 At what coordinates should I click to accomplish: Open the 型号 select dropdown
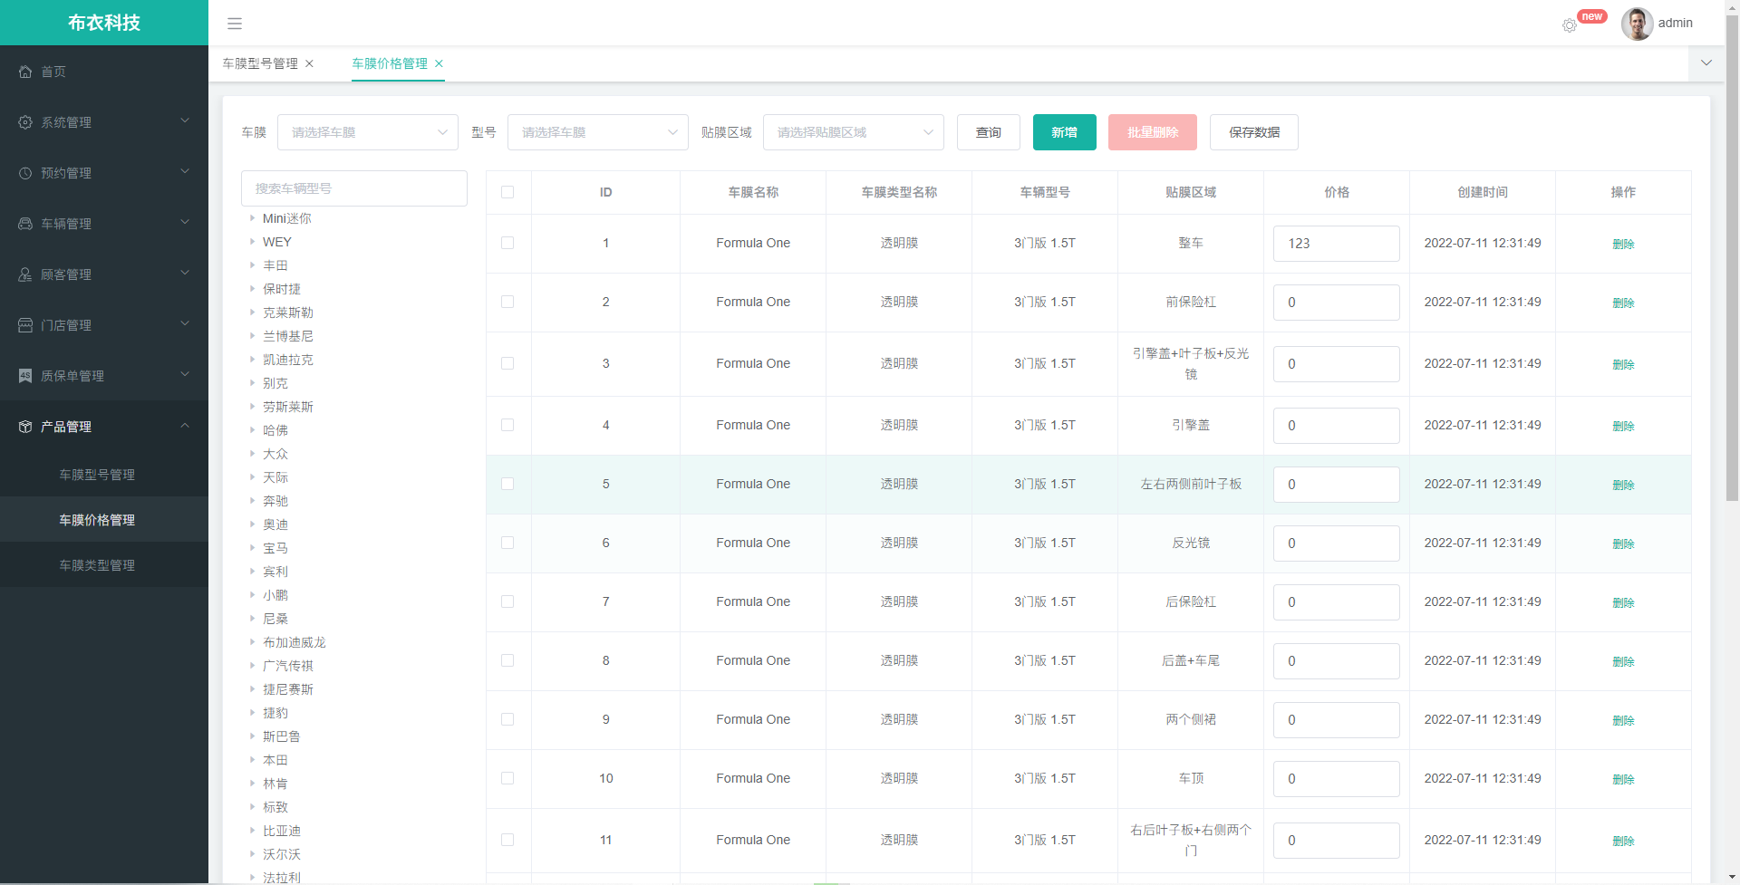pyautogui.click(x=598, y=132)
